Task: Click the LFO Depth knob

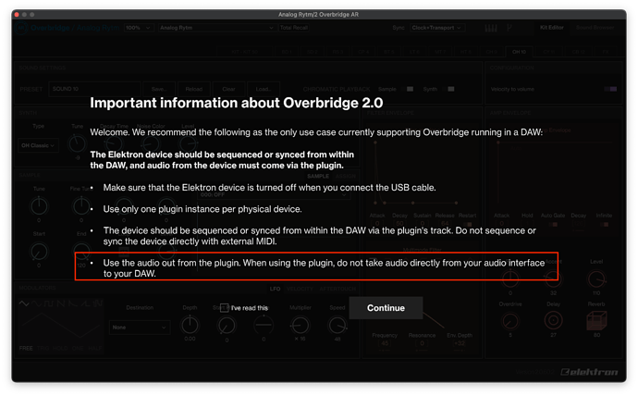Action: 190,324
